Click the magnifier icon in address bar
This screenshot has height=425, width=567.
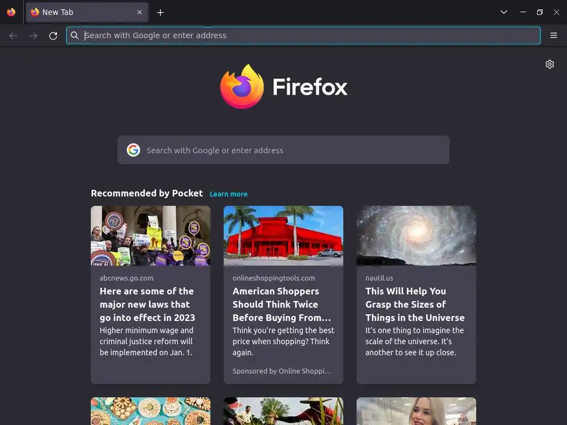click(x=75, y=35)
